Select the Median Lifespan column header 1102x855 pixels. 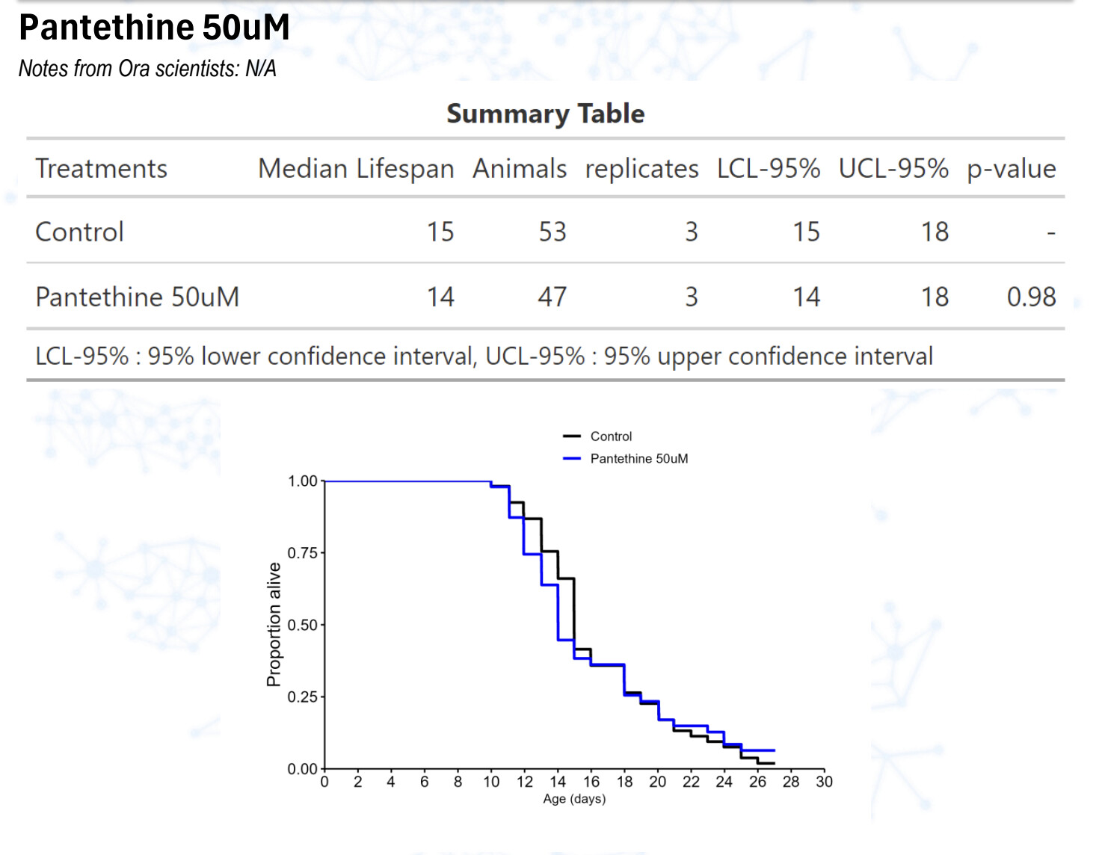pyautogui.click(x=356, y=169)
